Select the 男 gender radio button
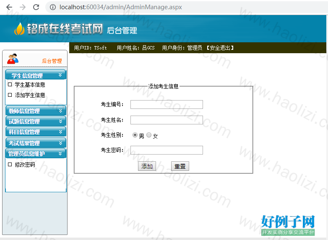The image size is (328, 240). click(x=135, y=135)
